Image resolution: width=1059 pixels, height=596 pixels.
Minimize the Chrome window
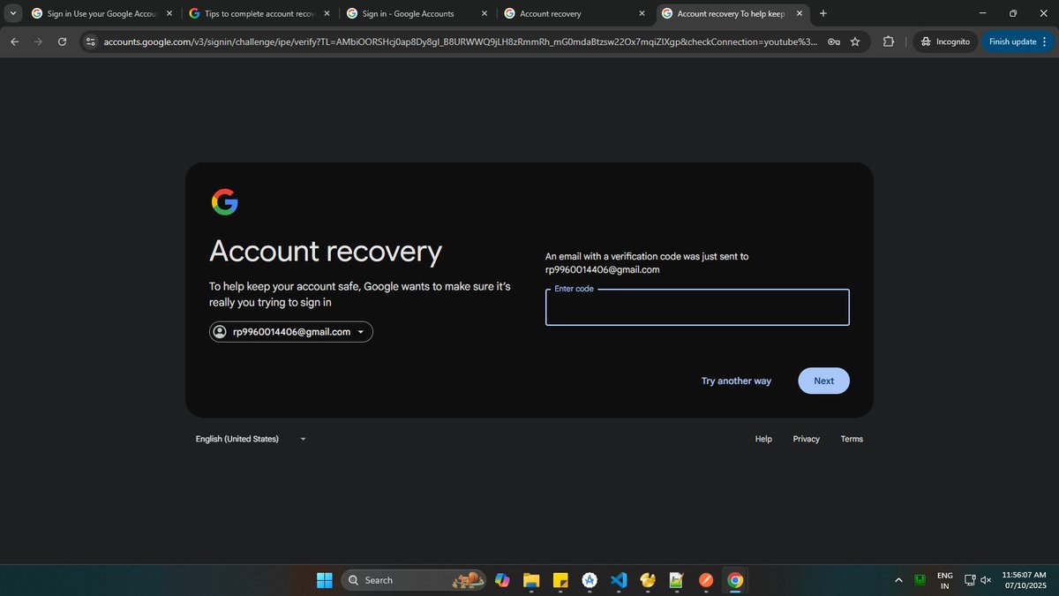coord(984,13)
